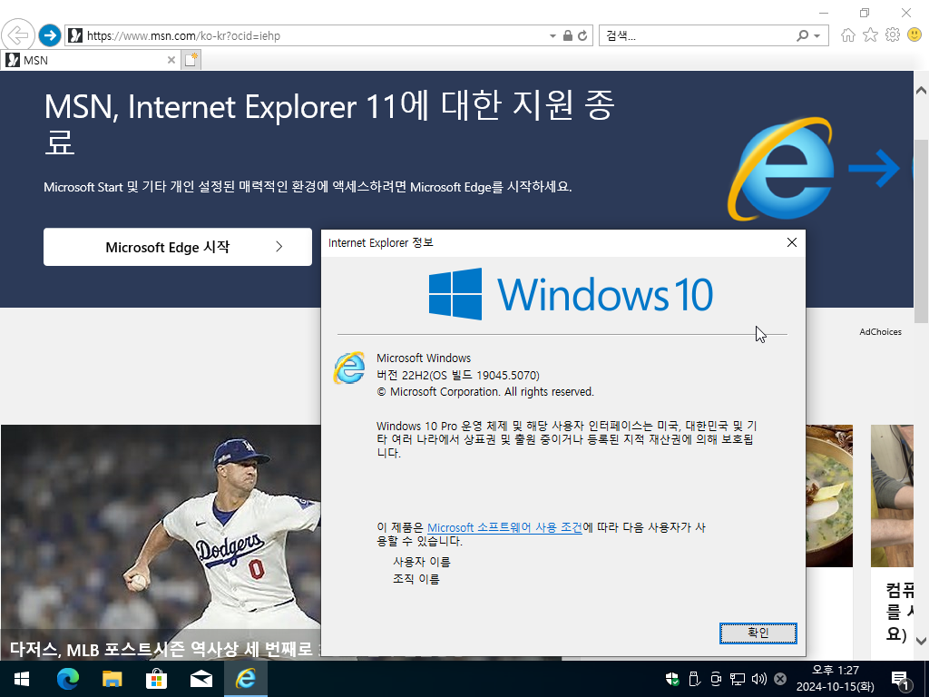
Task: Click the vertical scrollbar thumb
Action: click(921, 231)
